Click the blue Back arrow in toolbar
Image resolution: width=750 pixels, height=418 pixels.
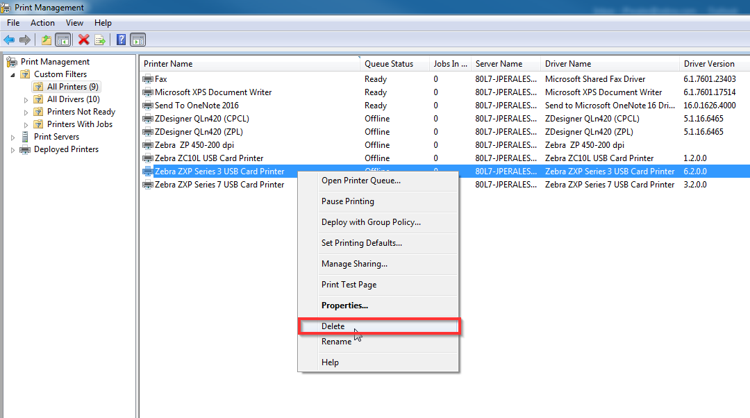tap(9, 40)
